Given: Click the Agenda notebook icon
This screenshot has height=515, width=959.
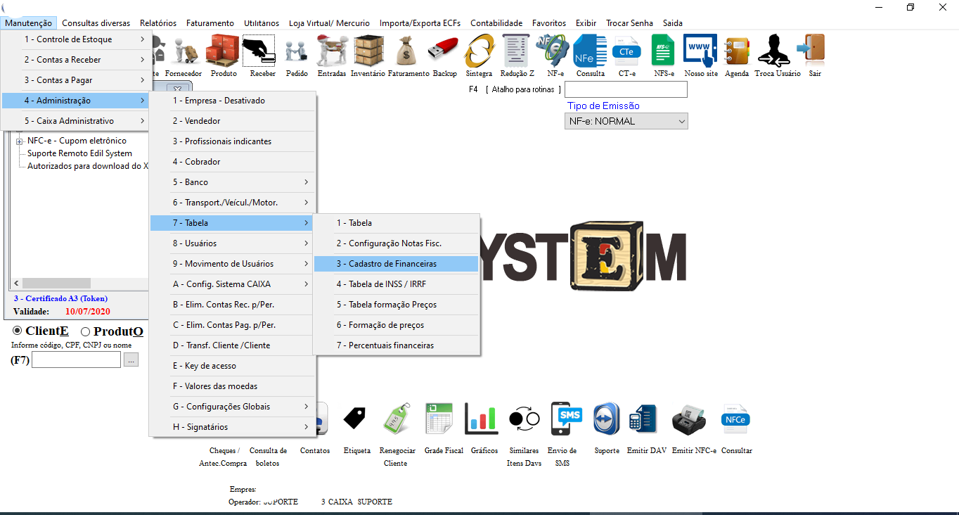Looking at the screenshot, I should tap(736, 52).
